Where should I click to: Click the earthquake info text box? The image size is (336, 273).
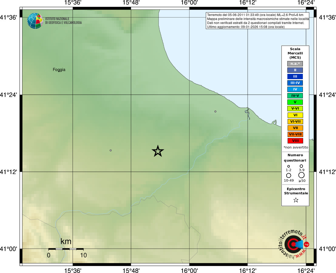[257, 21]
